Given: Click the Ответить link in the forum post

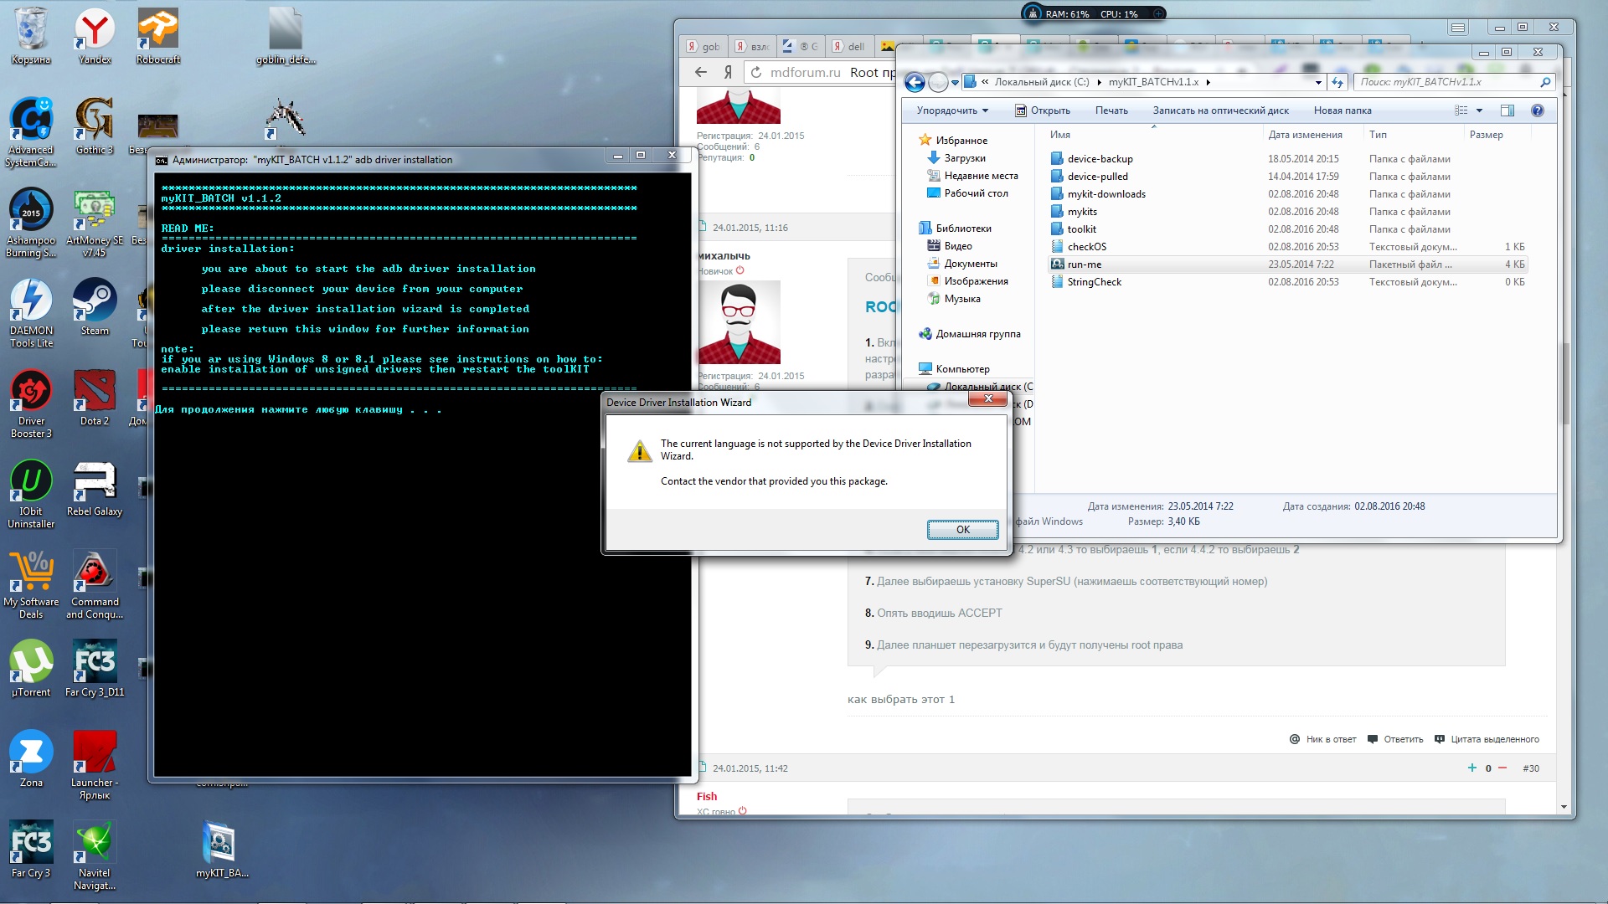Looking at the screenshot, I should (1403, 739).
